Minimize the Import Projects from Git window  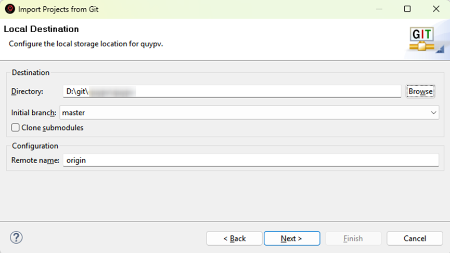click(x=378, y=9)
